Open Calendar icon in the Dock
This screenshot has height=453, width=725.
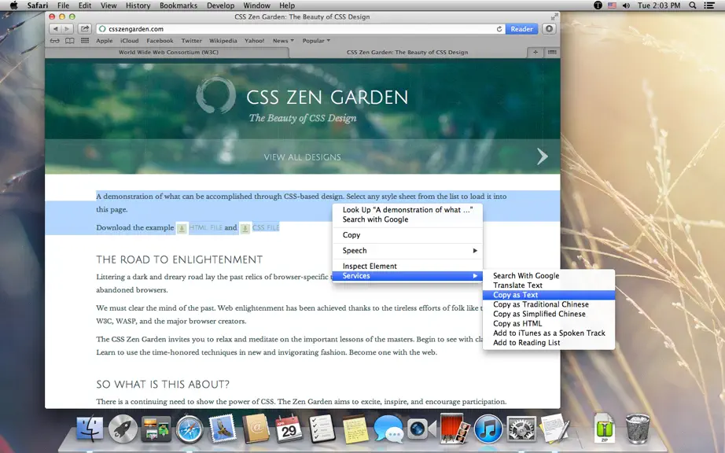[x=289, y=429]
